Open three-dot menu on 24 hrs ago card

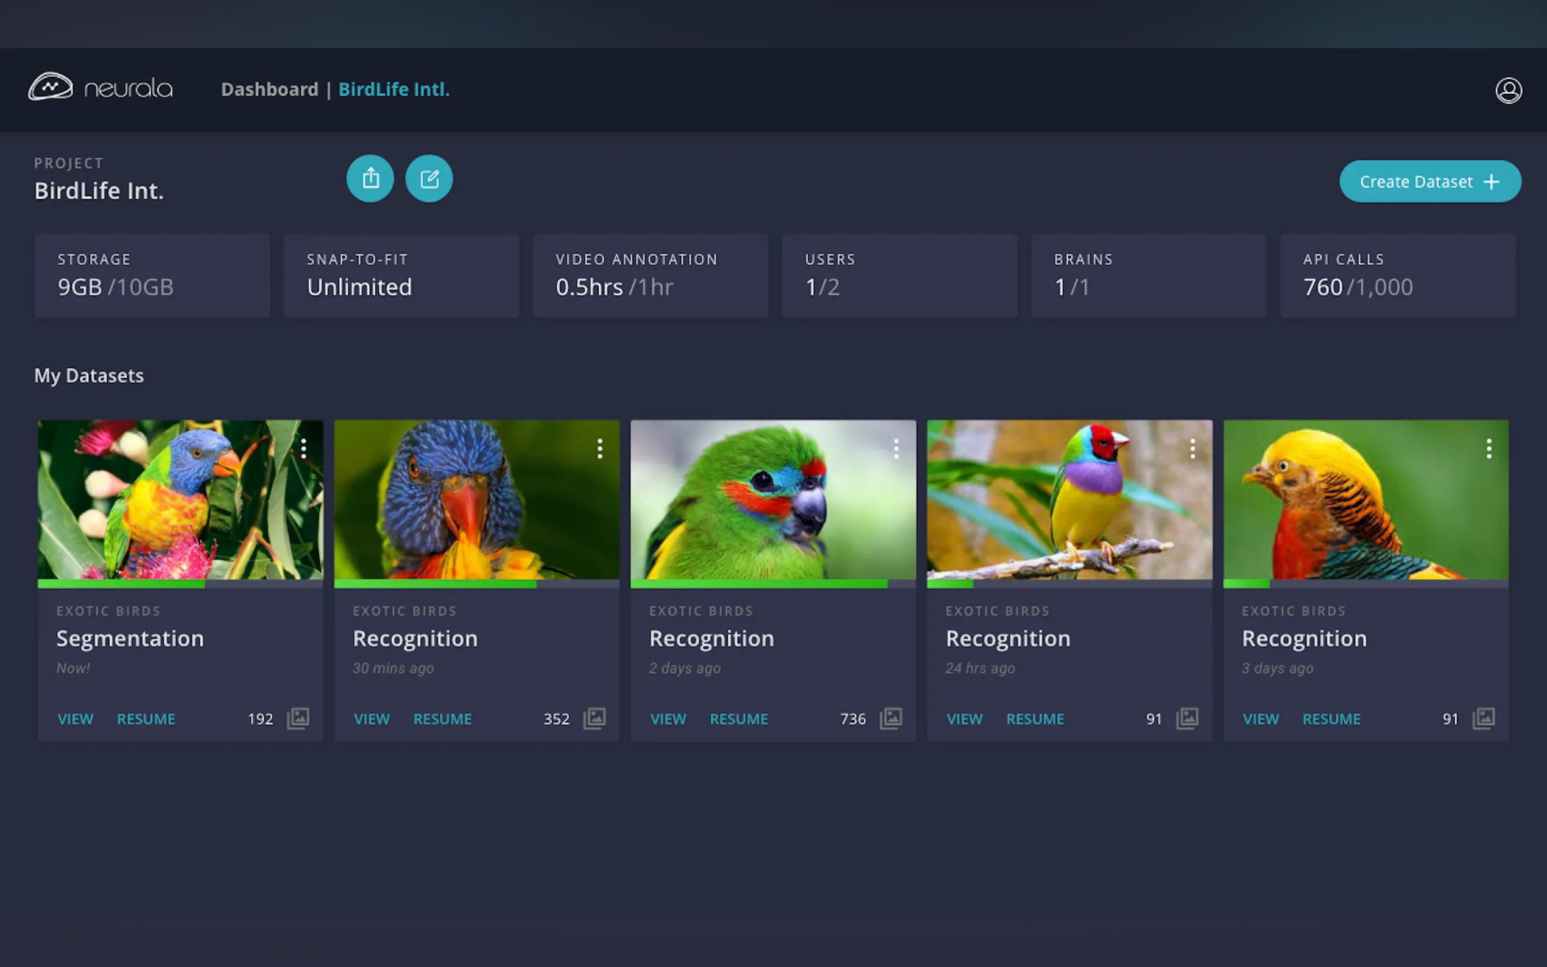point(1193,448)
